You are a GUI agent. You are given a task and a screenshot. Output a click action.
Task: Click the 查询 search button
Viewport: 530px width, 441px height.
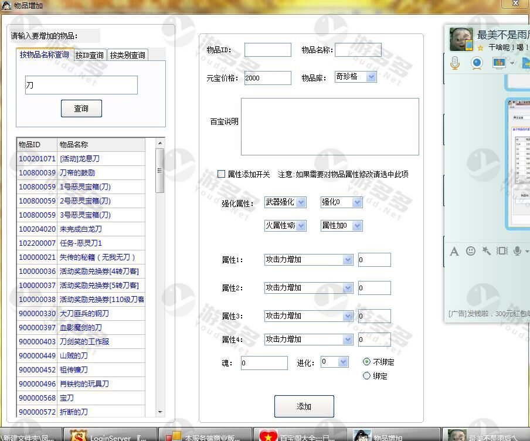(81, 108)
